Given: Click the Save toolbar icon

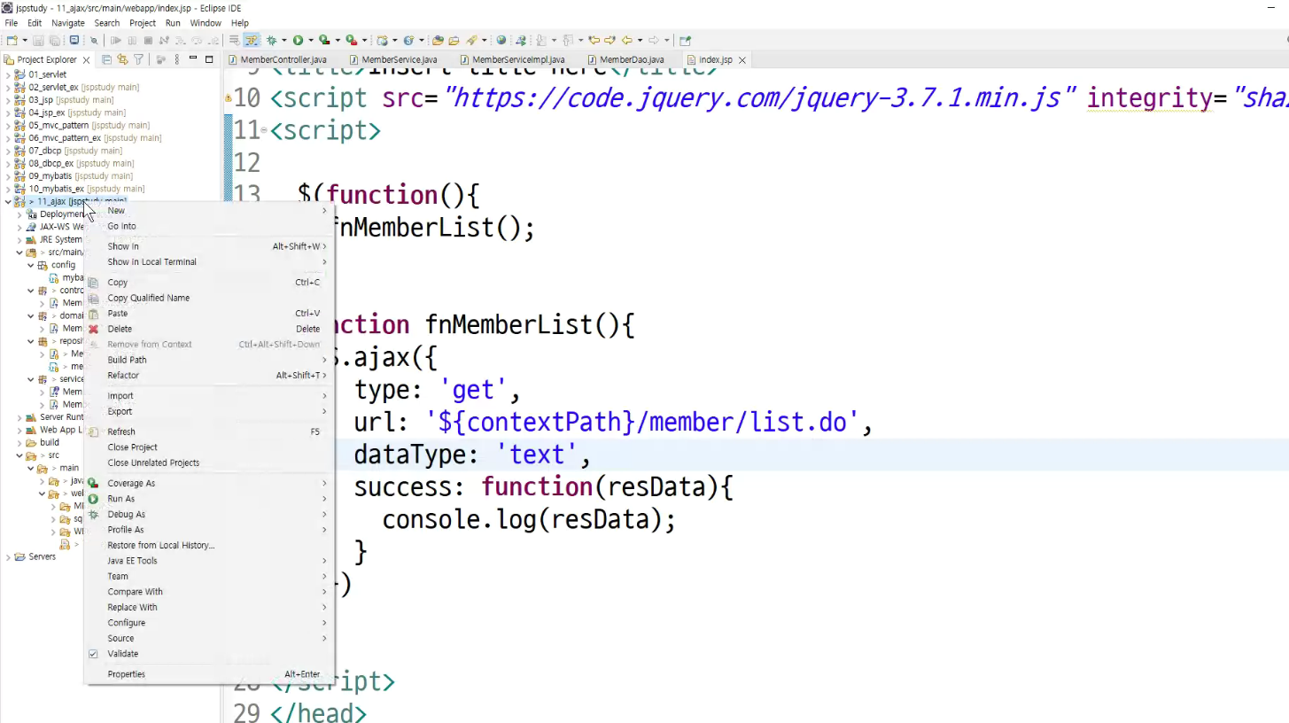Looking at the screenshot, I should [x=39, y=40].
